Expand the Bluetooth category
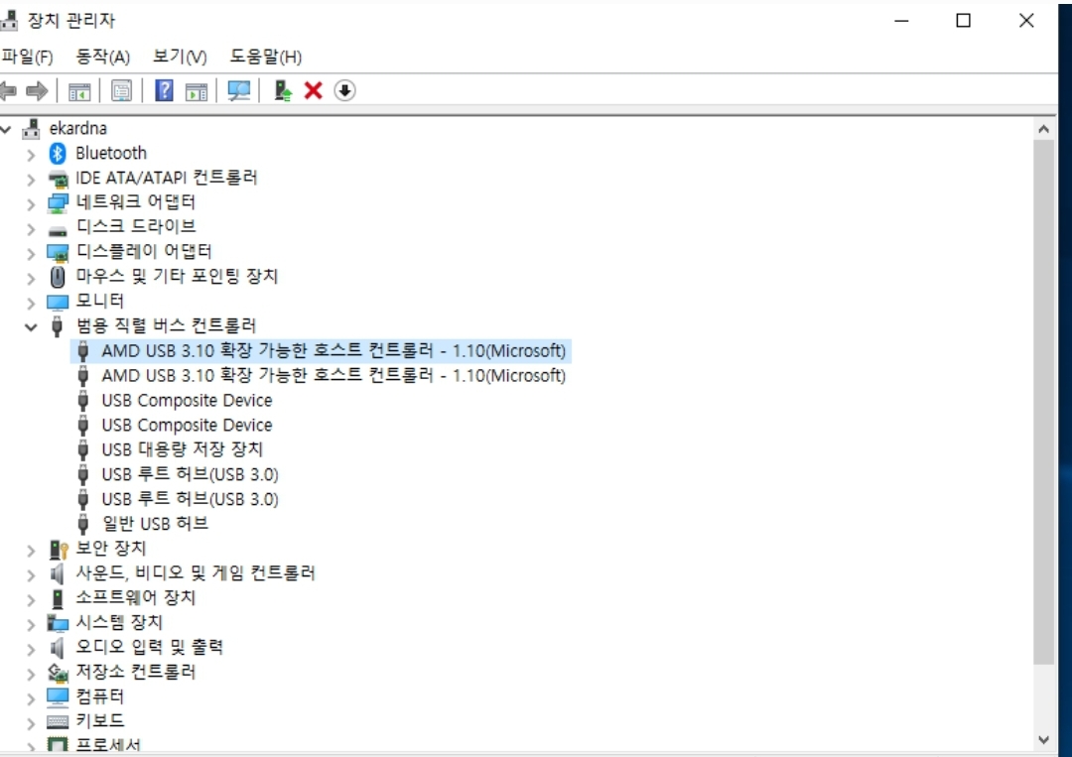The height and width of the screenshot is (757, 1072). (31, 154)
